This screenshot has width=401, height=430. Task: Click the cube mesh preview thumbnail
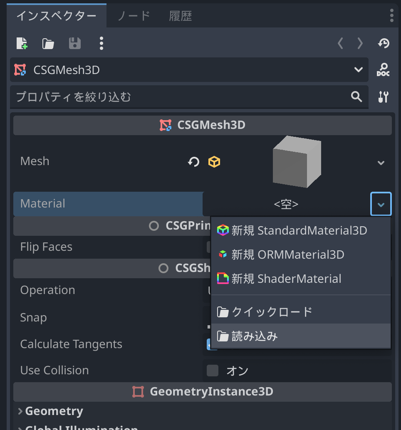click(297, 163)
